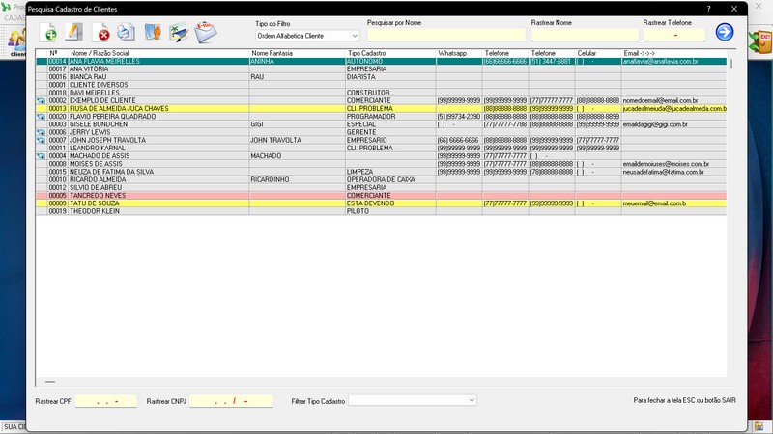The image size is (773, 434).
Task: Click the print report icon
Action: click(126, 32)
